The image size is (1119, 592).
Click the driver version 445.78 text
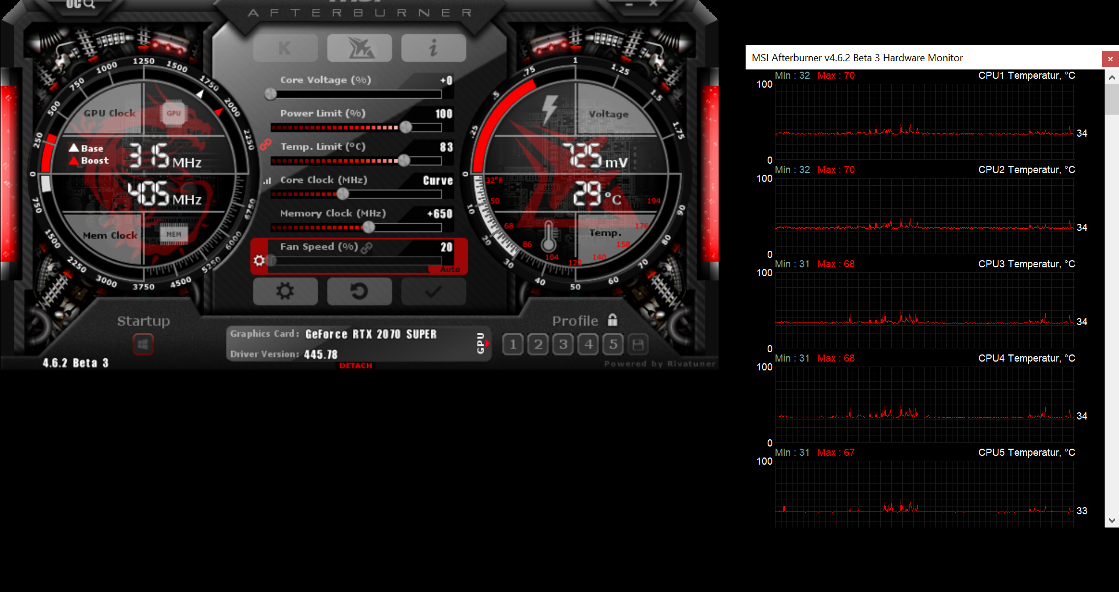(x=320, y=354)
